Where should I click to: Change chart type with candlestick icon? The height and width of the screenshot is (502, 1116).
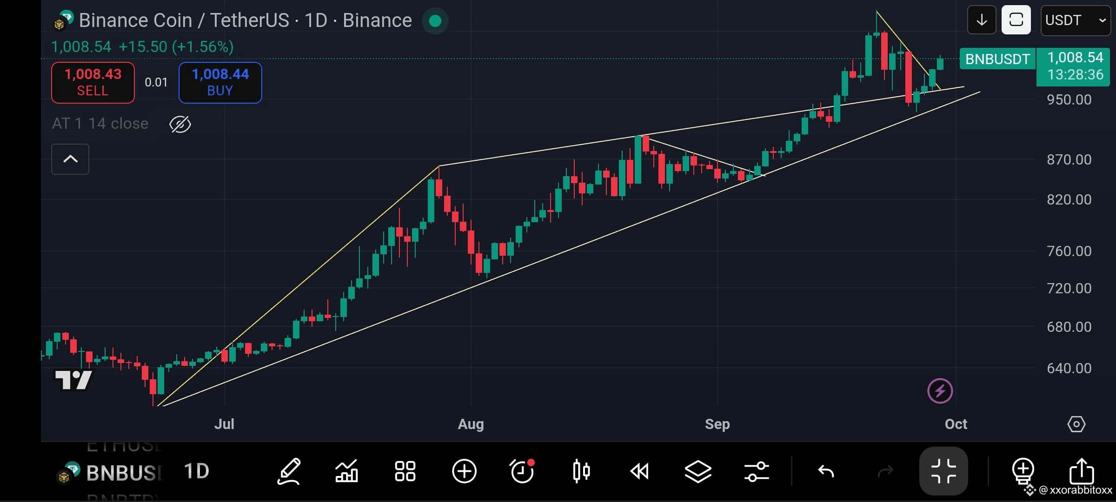(x=581, y=471)
